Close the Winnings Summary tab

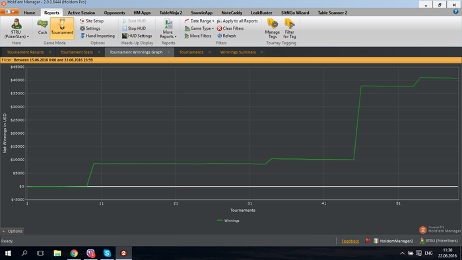click(261, 52)
